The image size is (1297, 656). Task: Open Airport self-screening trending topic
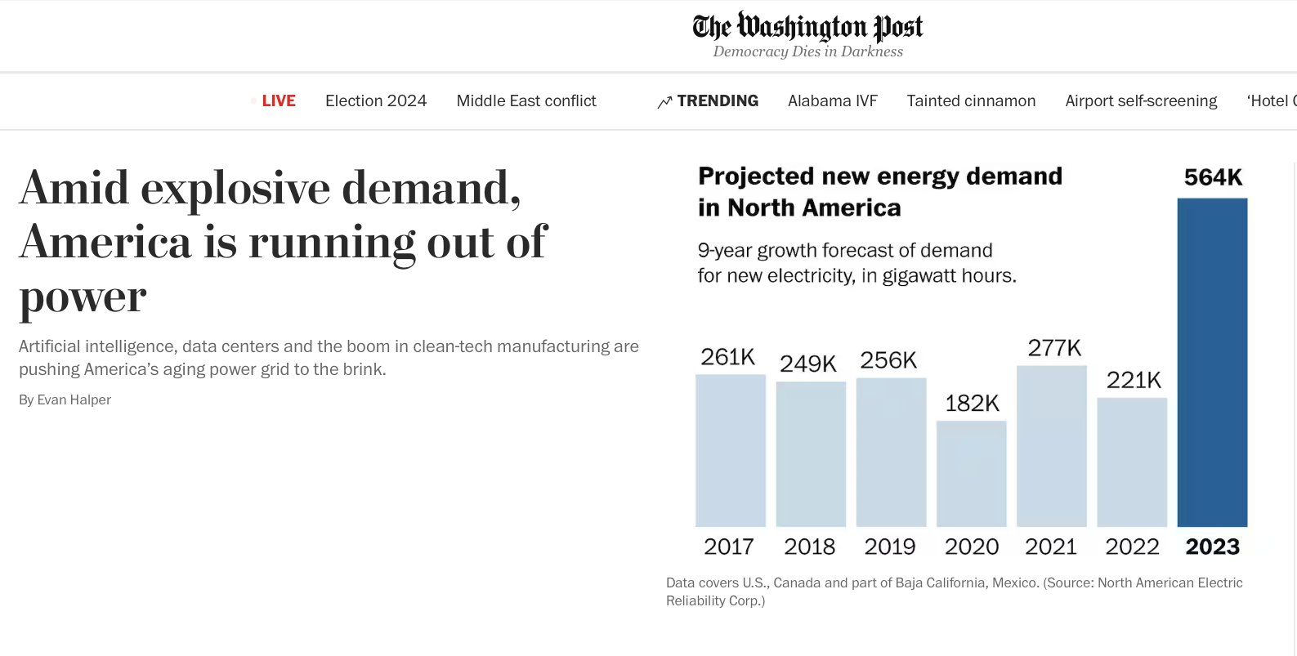click(1141, 101)
